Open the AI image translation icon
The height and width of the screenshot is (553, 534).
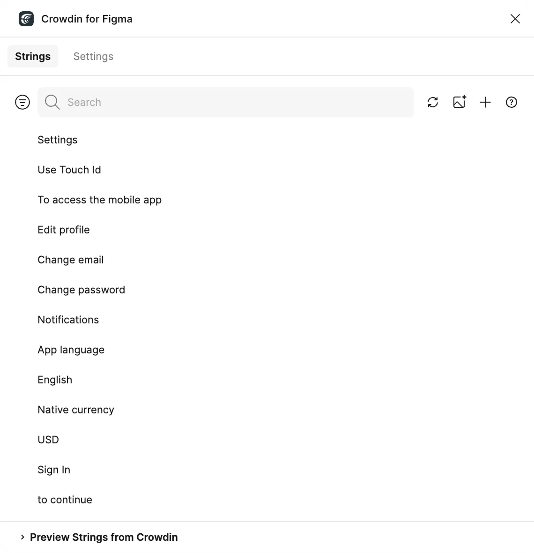[459, 102]
